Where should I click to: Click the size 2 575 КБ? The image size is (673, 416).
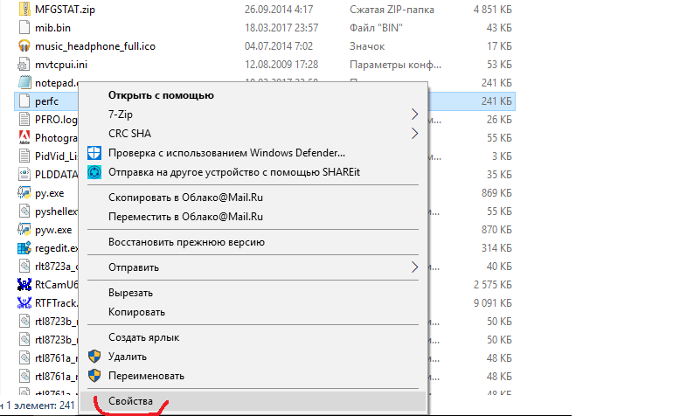[x=493, y=285]
